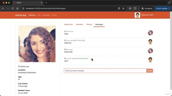Go back using browser back arrow
Image resolution: width=172 pixels, height=96 pixels.
[3, 8]
